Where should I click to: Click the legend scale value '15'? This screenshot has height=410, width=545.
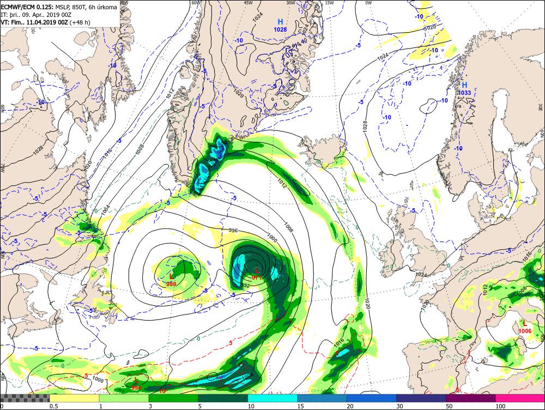coord(301,406)
